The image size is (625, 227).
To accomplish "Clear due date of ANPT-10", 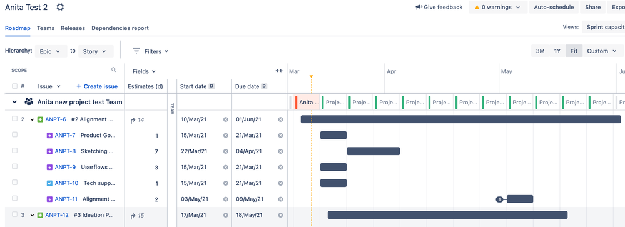I will (280, 183).
